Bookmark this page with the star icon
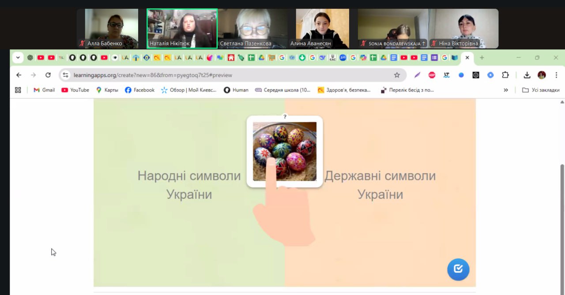Screen dimensions: 565x295 [x=397, y=75]
